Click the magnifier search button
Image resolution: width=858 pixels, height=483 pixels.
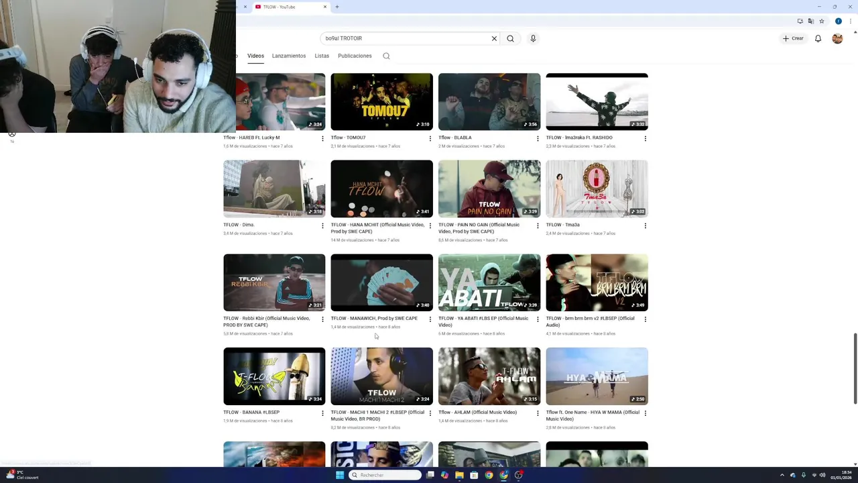click(510, 38)
